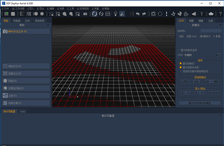This screenshot has height=146, width=224.
Task: Click the staircase bar chart icon
Action: (x=194, y=14)
